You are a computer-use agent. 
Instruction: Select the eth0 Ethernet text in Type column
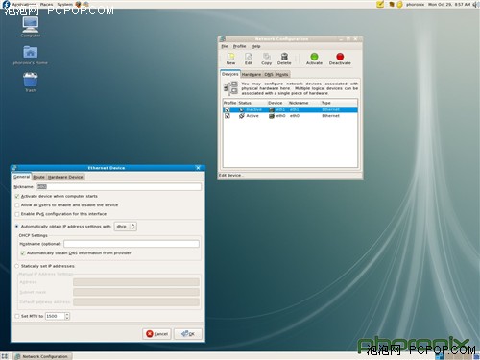click(x=331, y=116)
